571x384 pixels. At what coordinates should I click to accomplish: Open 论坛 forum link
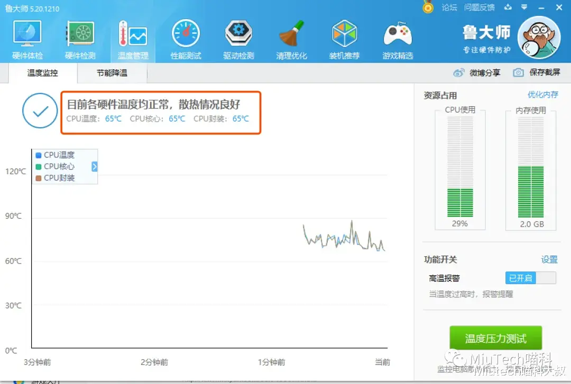(449, 7)
